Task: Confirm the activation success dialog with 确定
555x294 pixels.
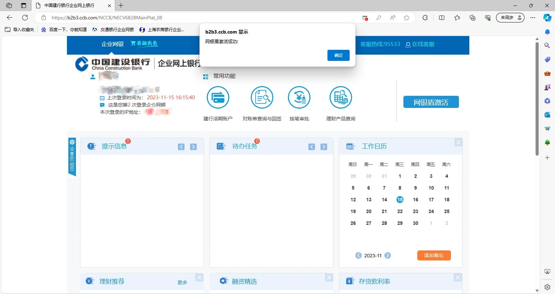Action: point(338,55)
